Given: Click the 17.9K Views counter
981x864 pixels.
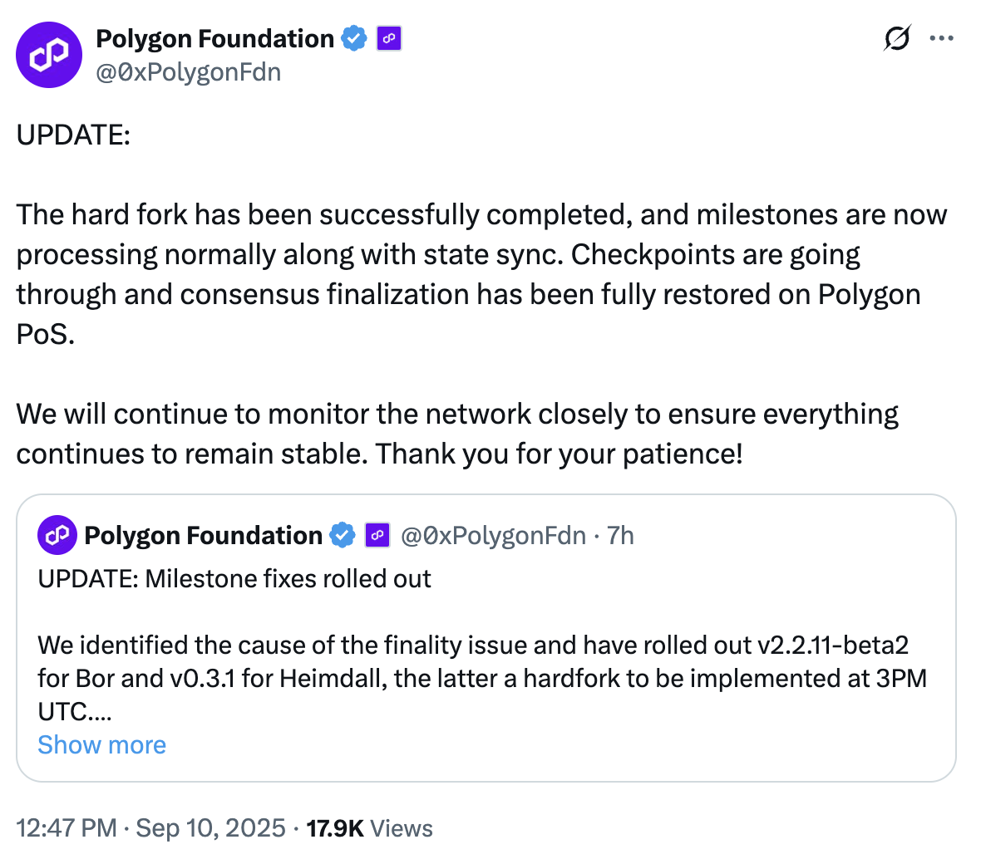Looking at the screenshot, I should (x=369, y=828).
